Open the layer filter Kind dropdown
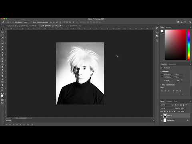Image resolution: width=192 pixels, height=144 pixels. point(165,105)
